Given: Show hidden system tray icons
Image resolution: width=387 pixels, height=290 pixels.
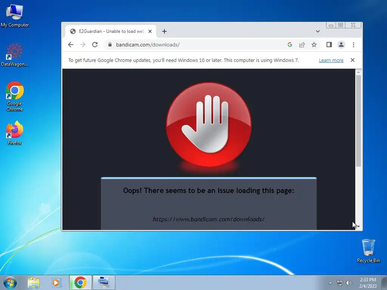Looking at the screenshot, I should coord(330,283).
